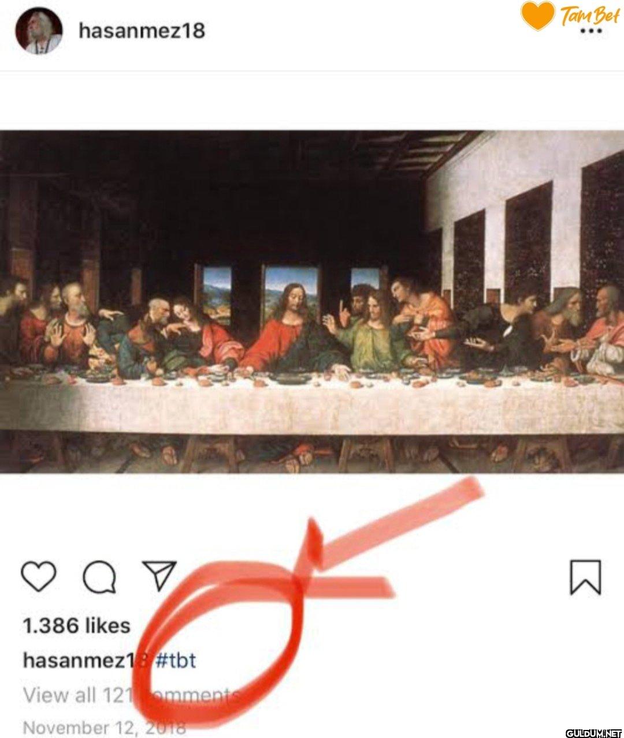Open hasanmez18 profile from the post header
Image resolution: width=624 pixels, height=738 pixels.
(x=142, y=31)
